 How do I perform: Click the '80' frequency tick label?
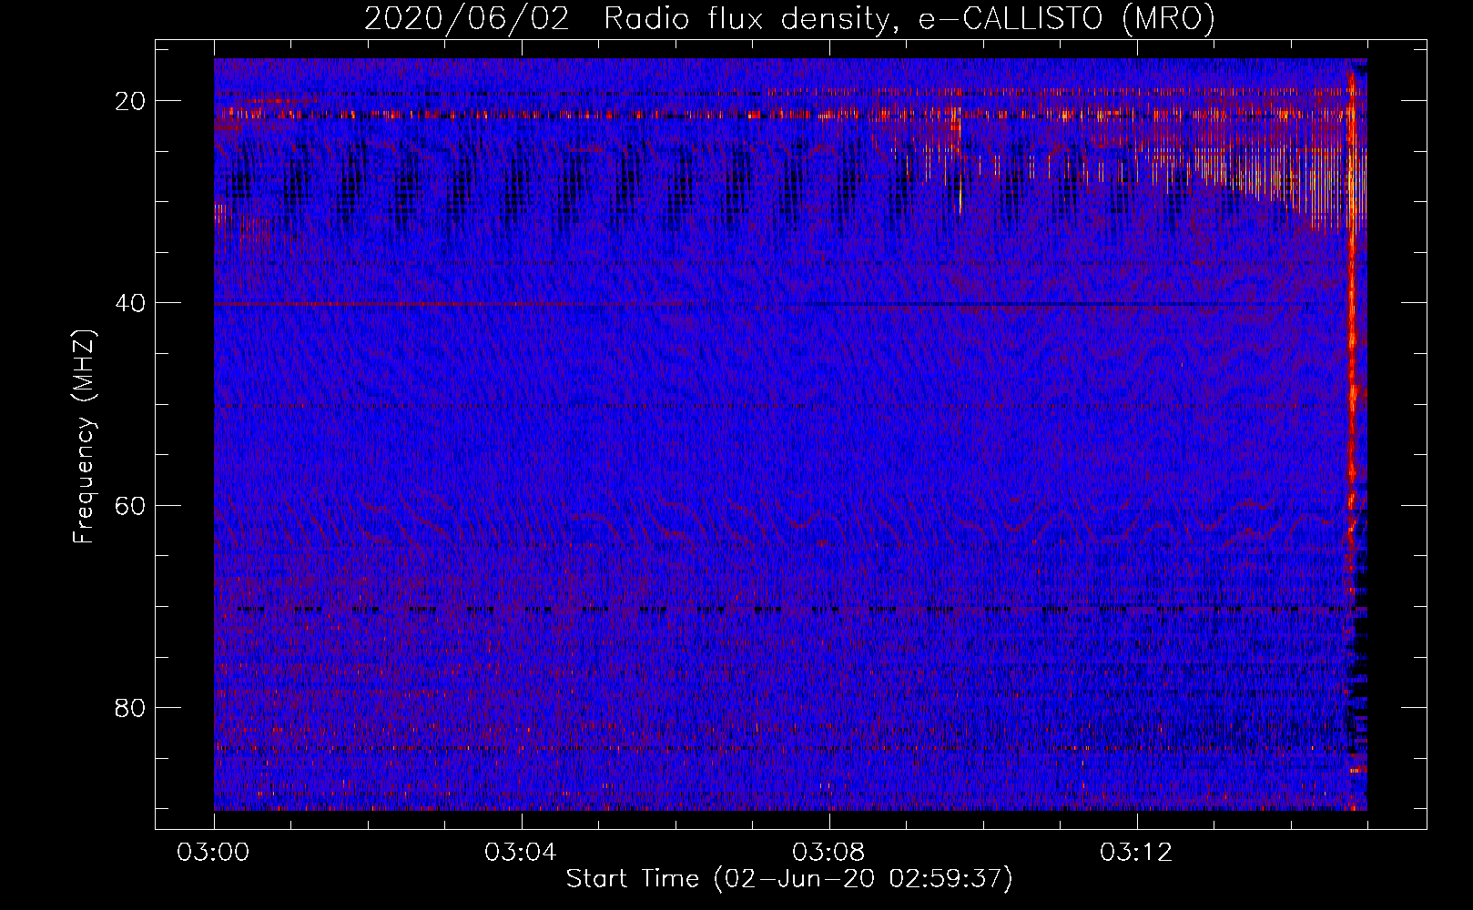click(131, 707)
